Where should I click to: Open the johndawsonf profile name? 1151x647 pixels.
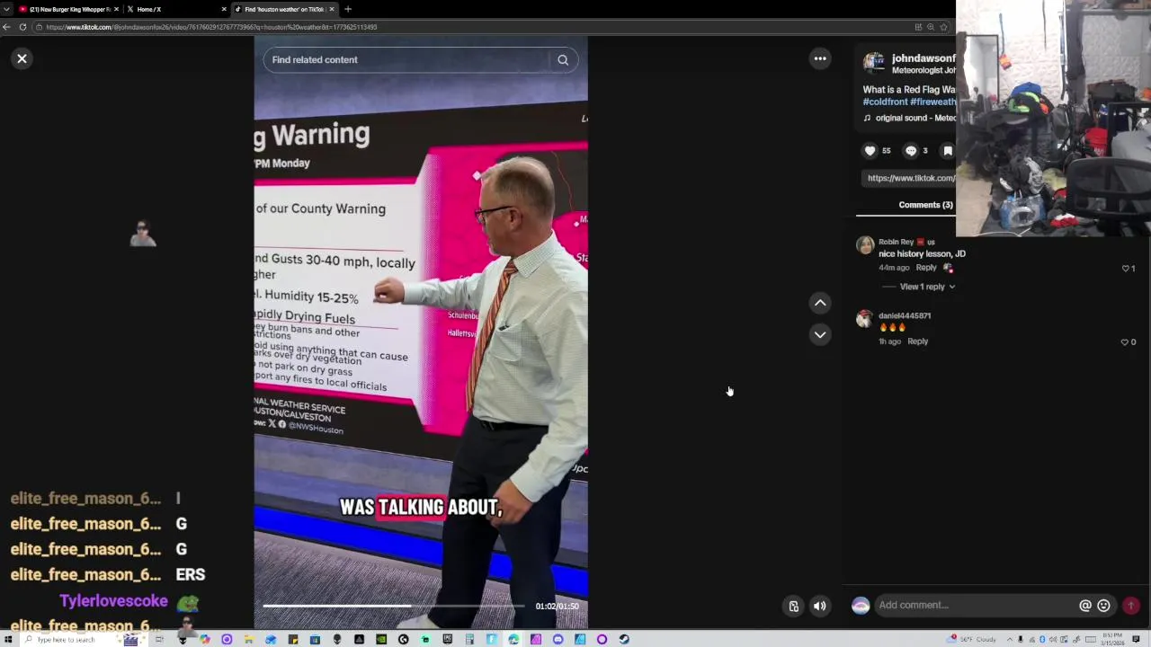(x=923, y=58)
